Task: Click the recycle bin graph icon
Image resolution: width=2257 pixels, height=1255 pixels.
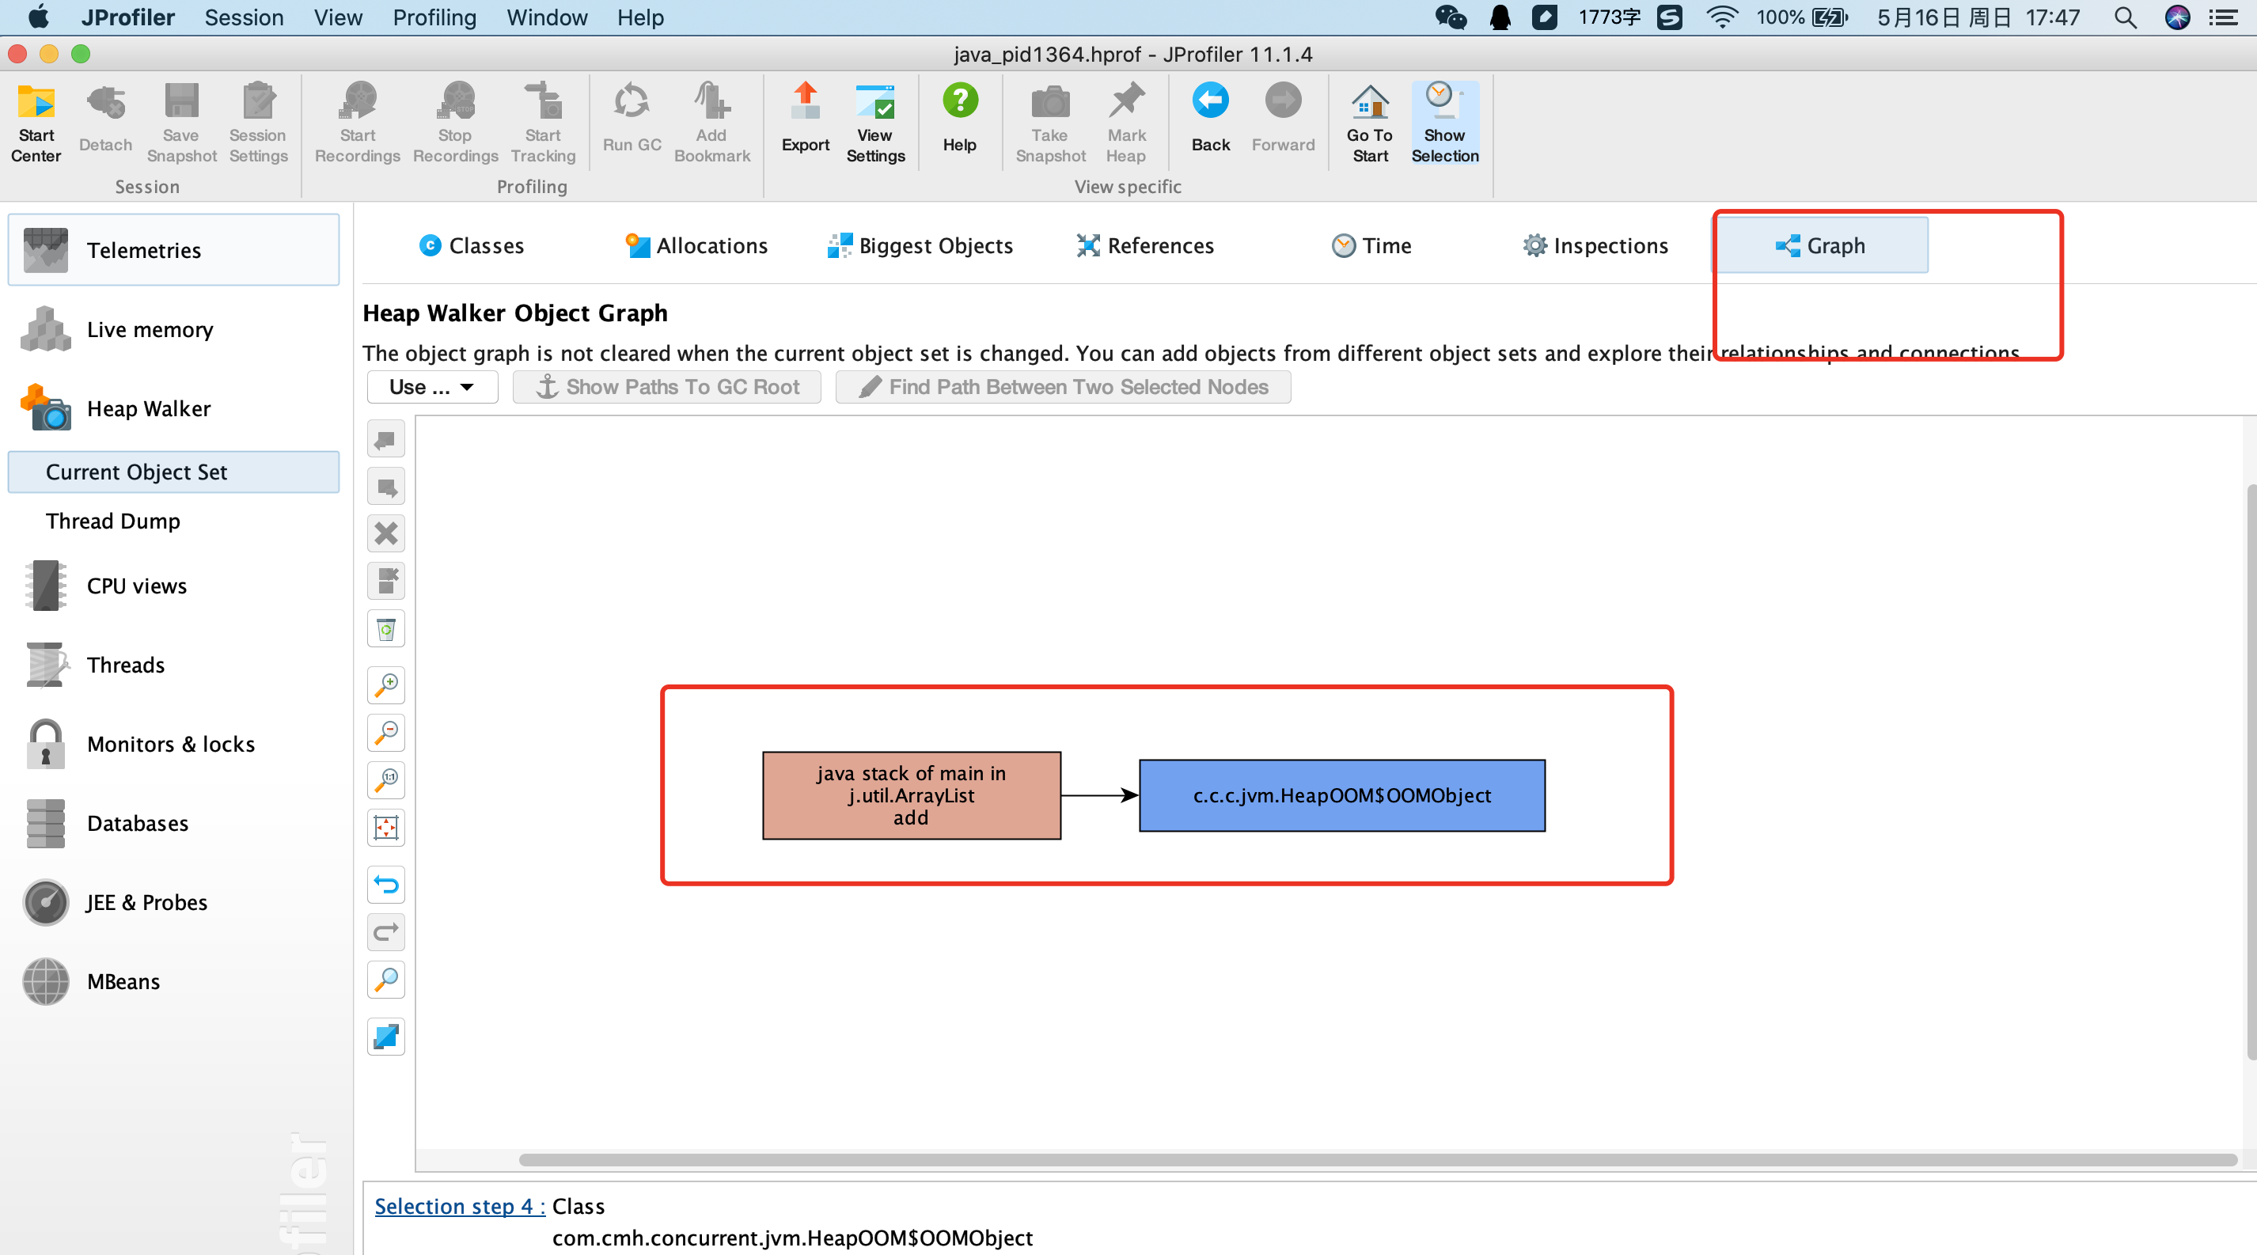Action: (x=385, y=628)
